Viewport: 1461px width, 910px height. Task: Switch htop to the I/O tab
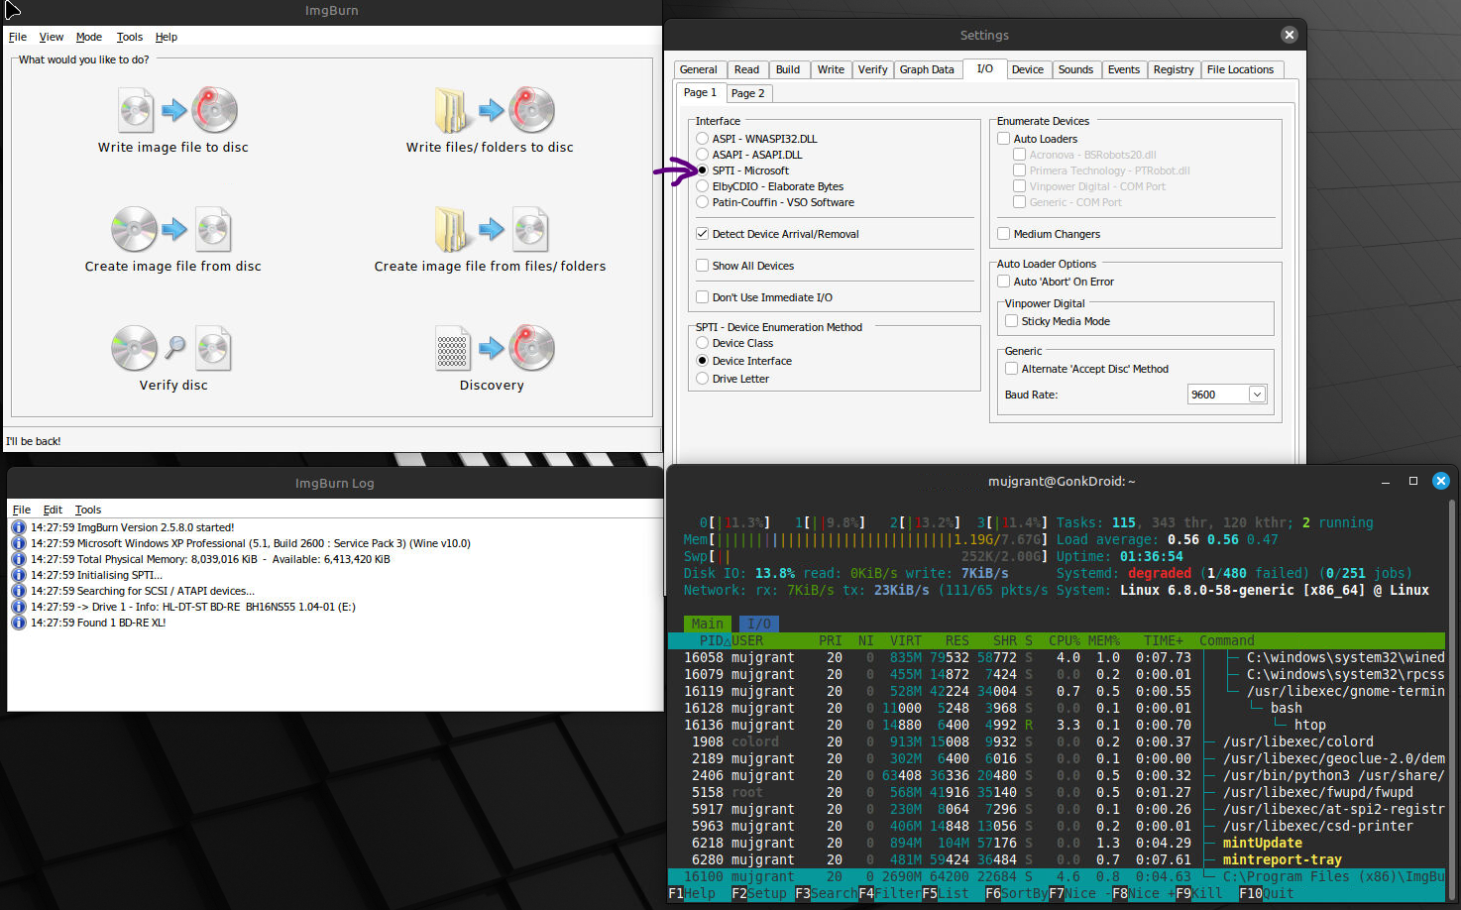pos(759,624)
